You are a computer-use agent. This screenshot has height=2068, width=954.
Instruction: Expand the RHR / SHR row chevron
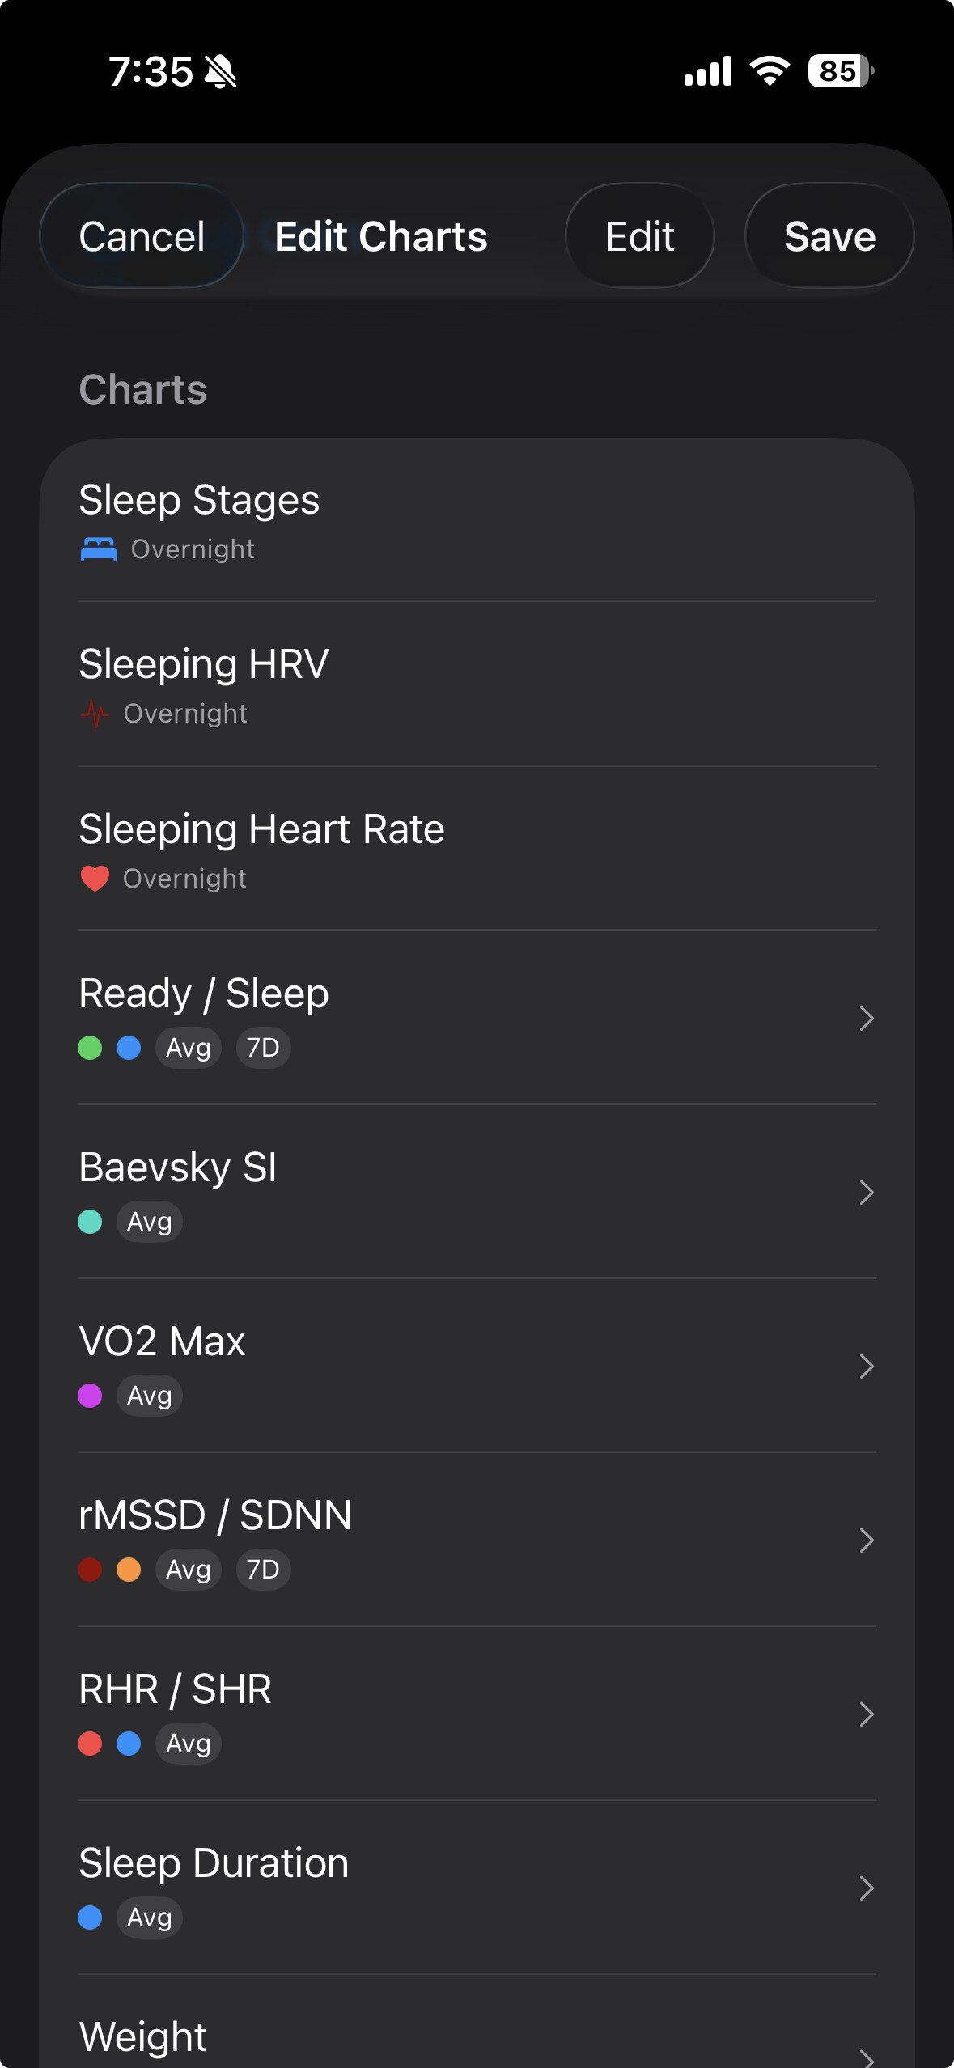[x=866, y=1714]
